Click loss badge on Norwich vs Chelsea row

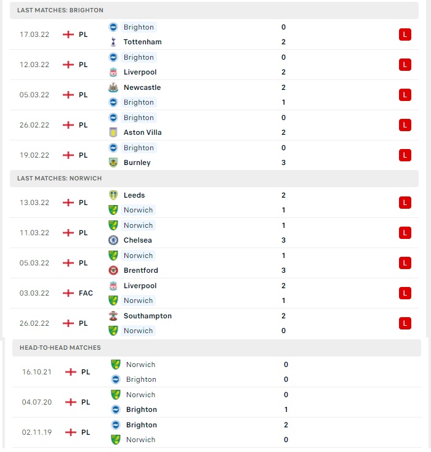[405, 233]
